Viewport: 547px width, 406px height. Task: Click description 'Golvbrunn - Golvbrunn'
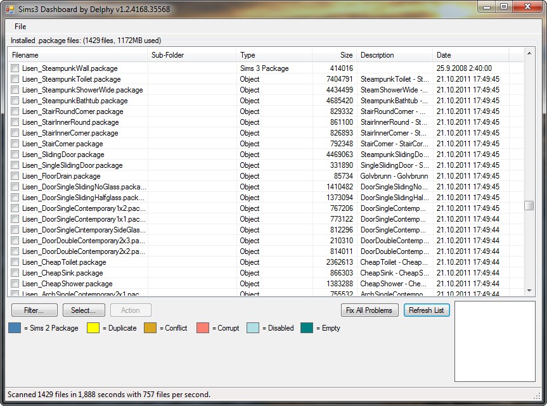pos(394,176)
